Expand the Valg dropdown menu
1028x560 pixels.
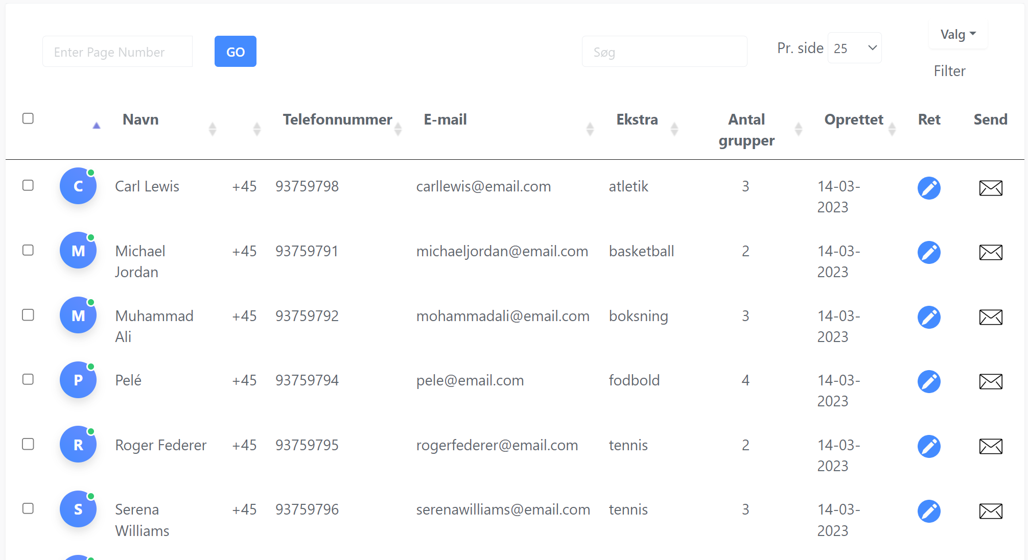958,35
